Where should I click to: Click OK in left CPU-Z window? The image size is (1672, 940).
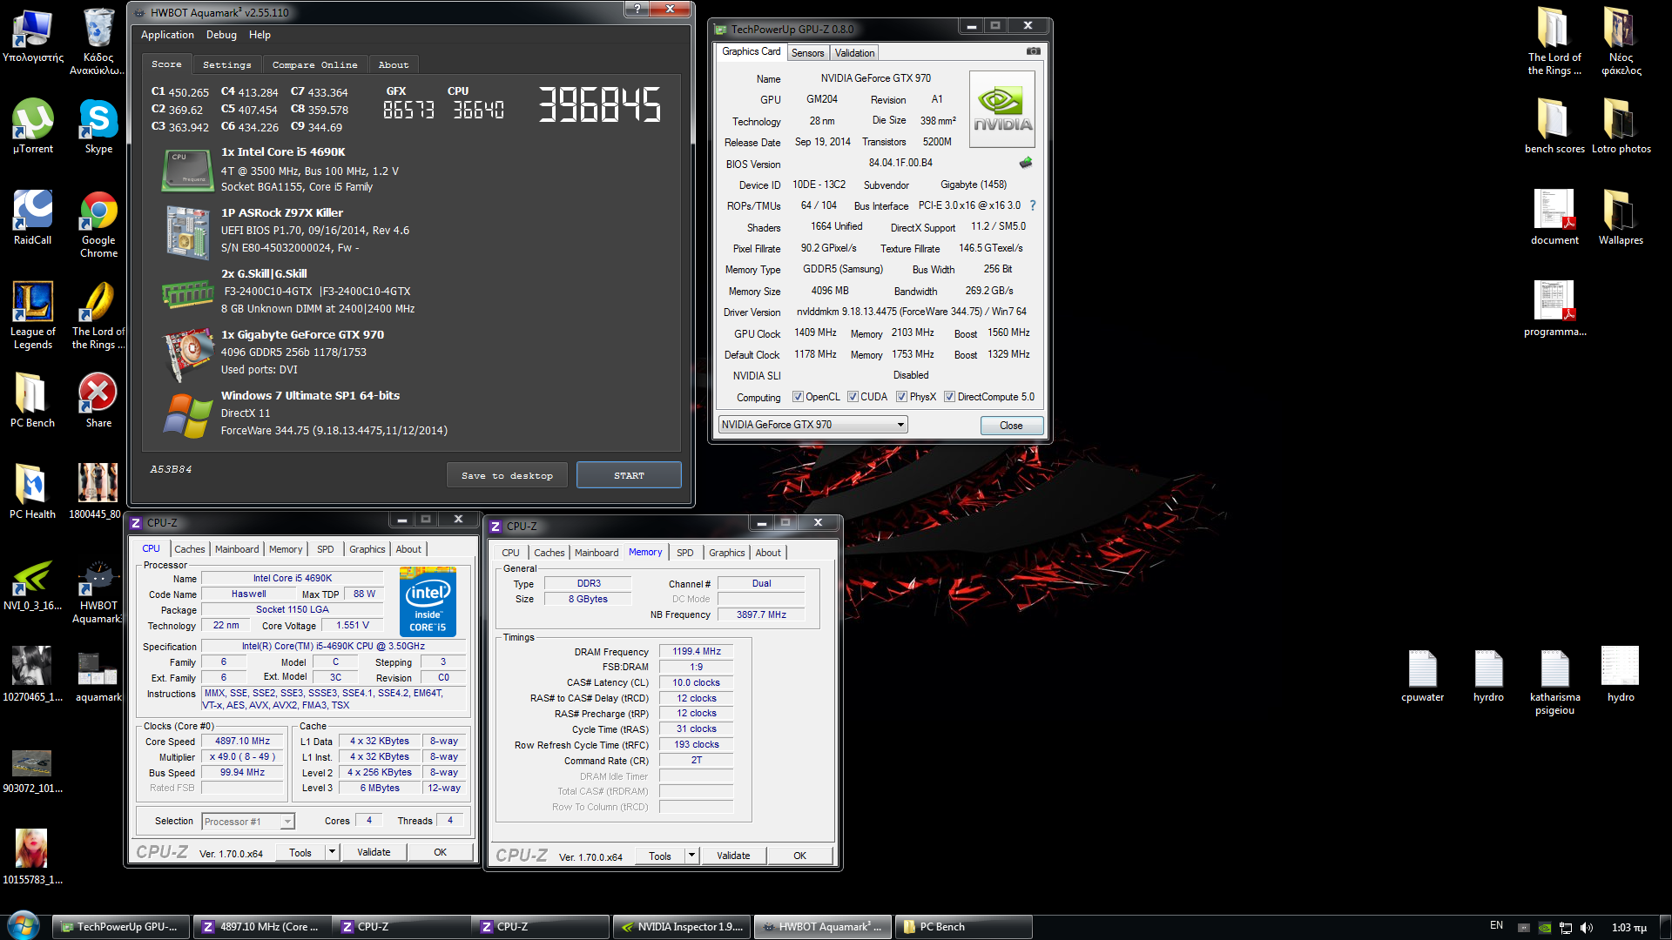click(440, 852)
